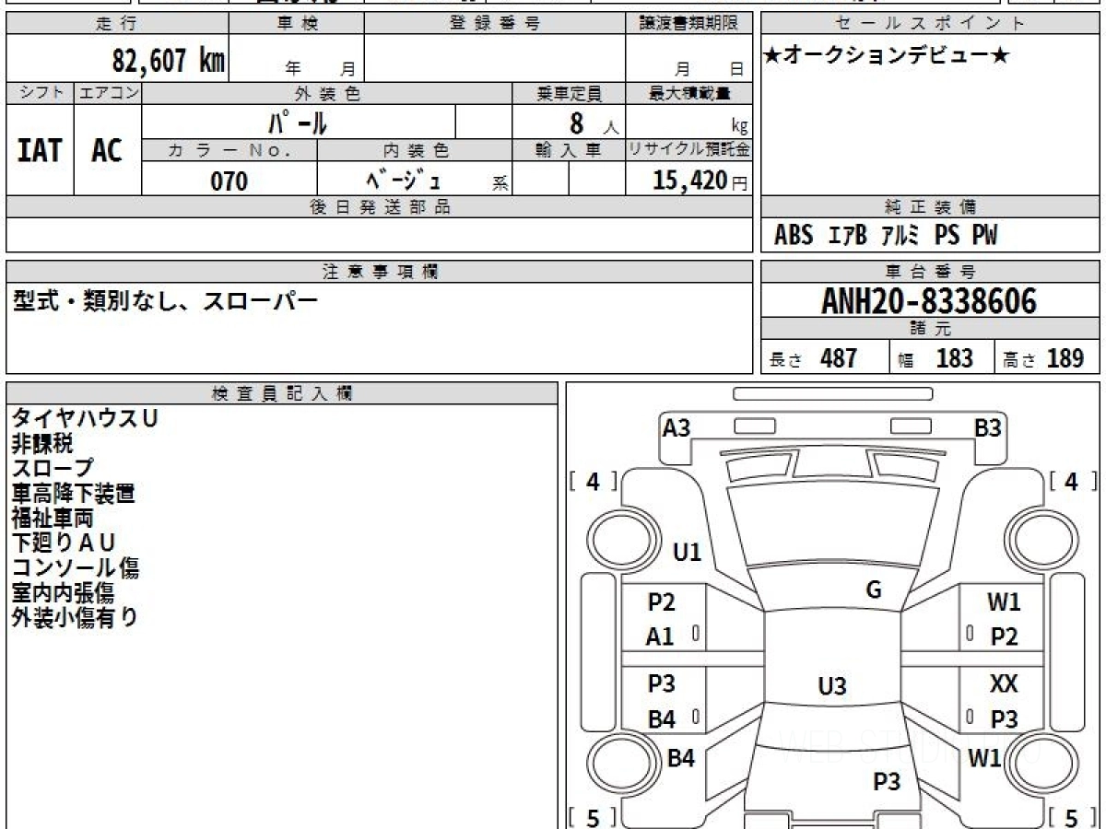
Task: Click inspector note 非課税
Action: coord(41,443)
